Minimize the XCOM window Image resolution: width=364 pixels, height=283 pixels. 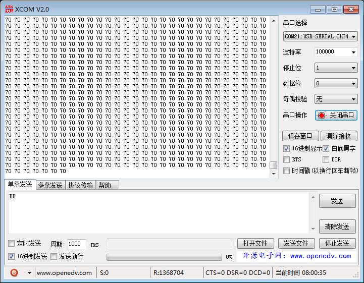(x=318, y=10)
